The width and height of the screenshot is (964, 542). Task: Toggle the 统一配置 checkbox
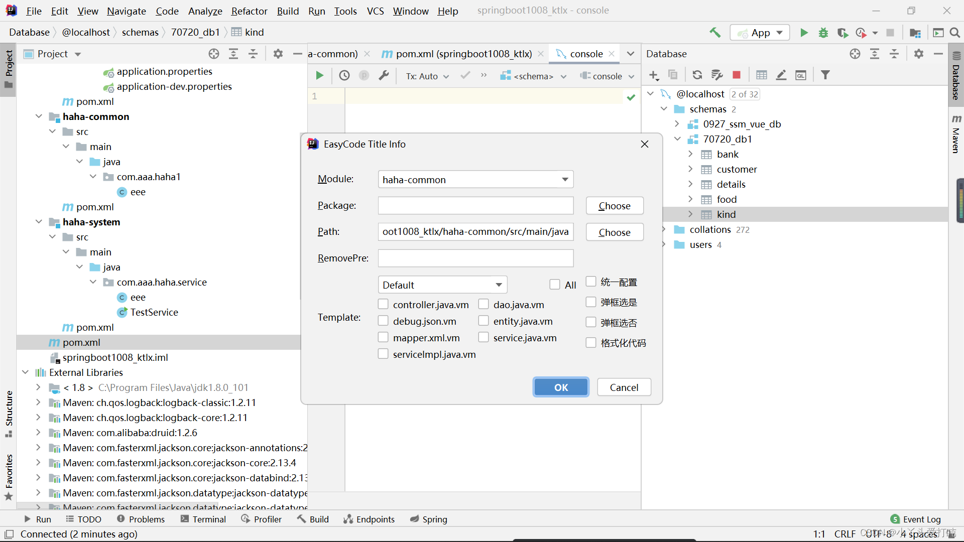(x=591, y=282)
